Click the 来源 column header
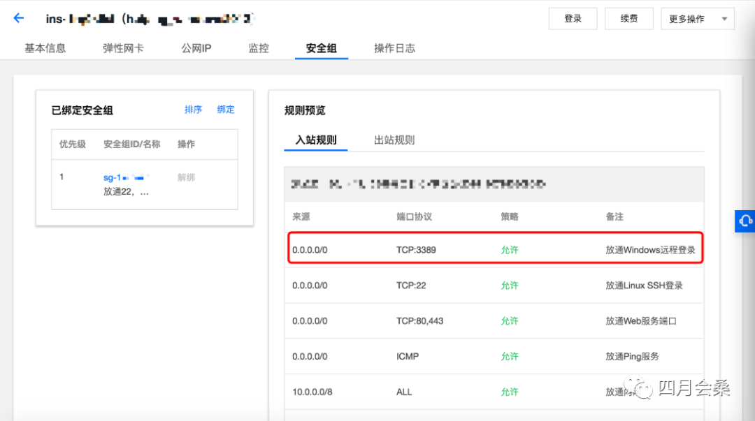The width and height of the screenshot is (755, 421). pyautogui.click(x=301, y=216)
